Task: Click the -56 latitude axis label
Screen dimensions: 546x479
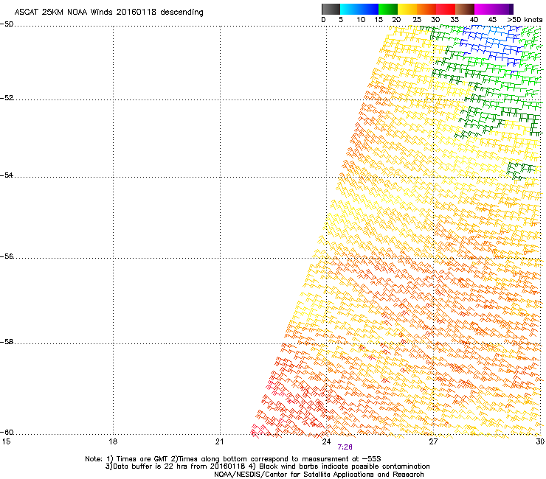Action: click(x=7, y=256)
